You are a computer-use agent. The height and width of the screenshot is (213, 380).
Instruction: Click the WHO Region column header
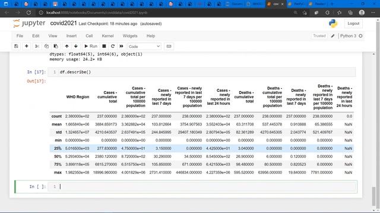pos(78,97)
